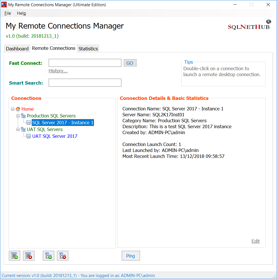Image resolution: width=277 pixels, height=279 pixels.
Task: Switch to the Statistics tab
Action: pos(88,49)
